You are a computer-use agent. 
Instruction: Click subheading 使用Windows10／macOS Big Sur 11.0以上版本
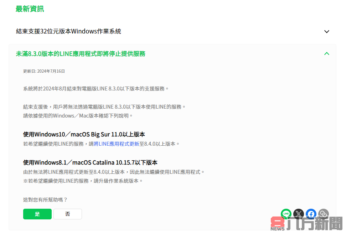click(x=84, y=134)
